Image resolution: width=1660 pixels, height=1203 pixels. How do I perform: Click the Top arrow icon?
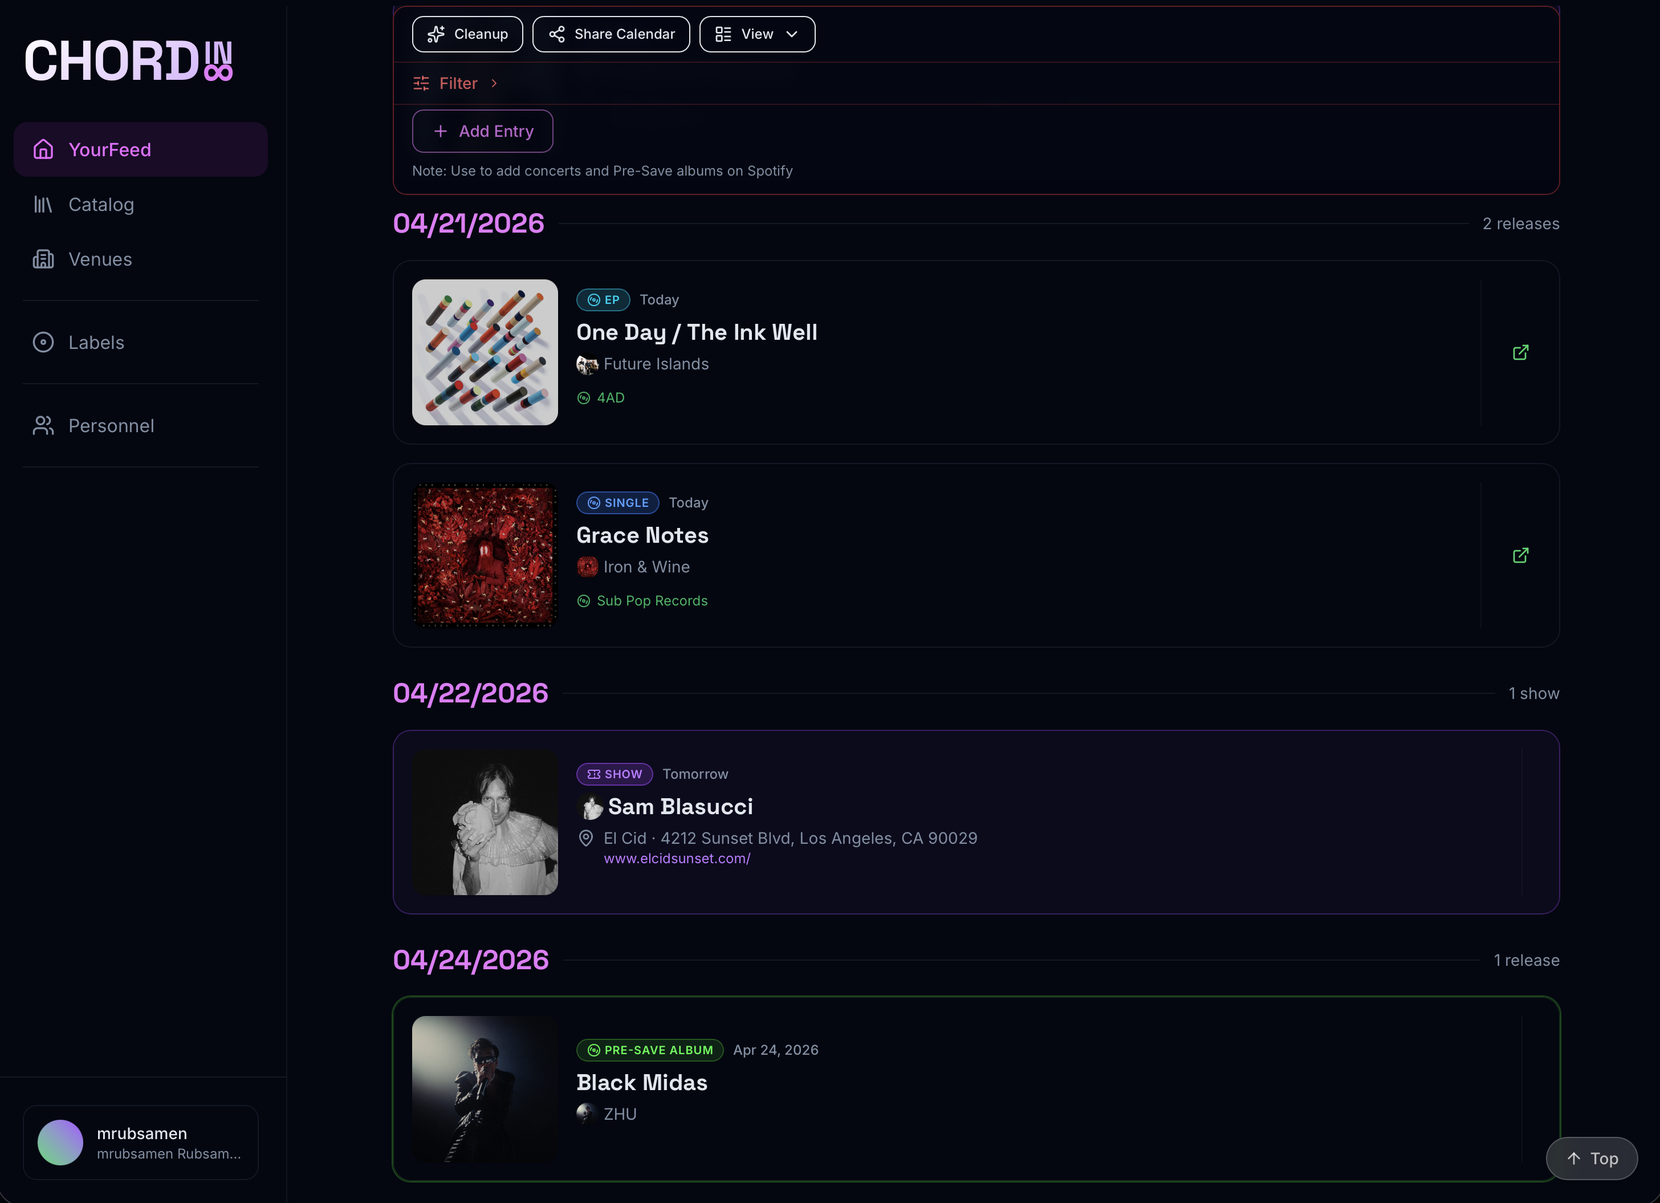point(1574,1159)
